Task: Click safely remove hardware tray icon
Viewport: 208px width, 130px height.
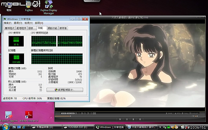Action: (x=165, y=127)
